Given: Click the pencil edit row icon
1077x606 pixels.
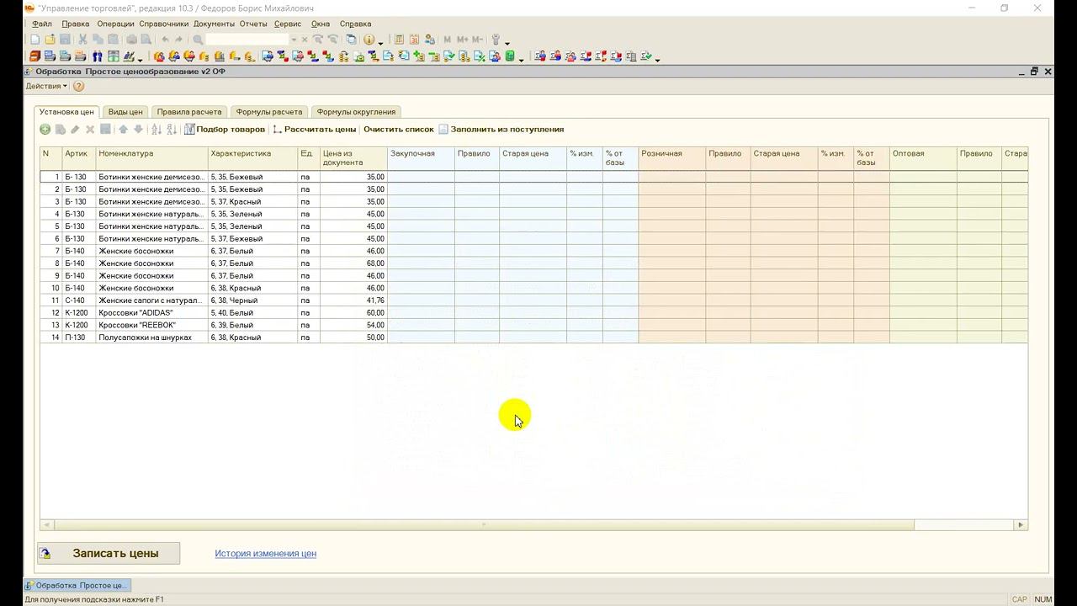Looking at the screenshot, I should click(x=75, y=130).
